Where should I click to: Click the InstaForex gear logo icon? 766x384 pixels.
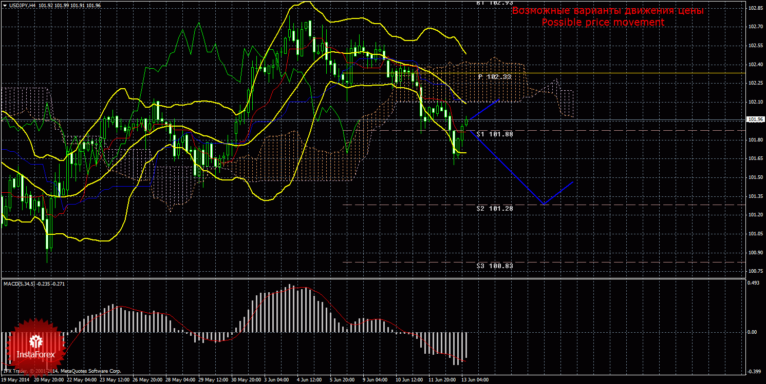click(35, 341)
